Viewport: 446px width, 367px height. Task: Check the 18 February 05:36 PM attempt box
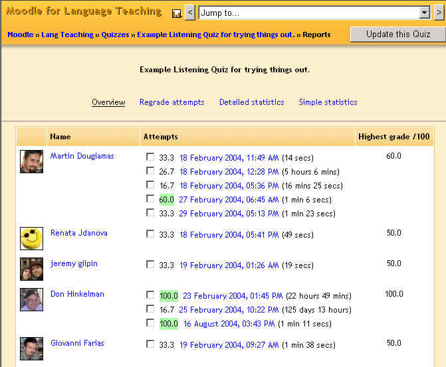tap(150, 184)
